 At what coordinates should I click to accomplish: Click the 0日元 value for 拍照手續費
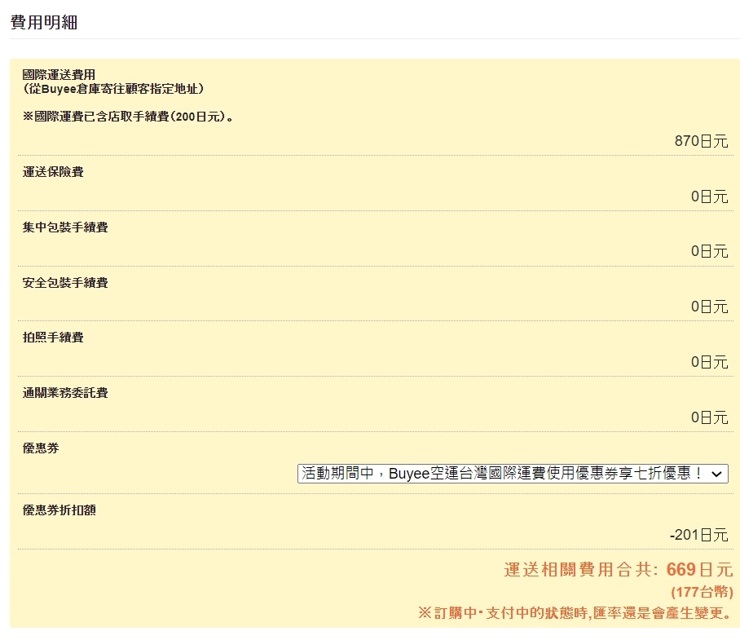[x=709, y=362]
